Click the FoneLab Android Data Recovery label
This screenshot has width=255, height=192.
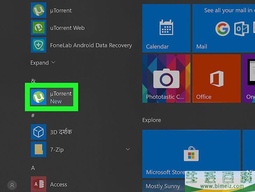pos(91,45)
